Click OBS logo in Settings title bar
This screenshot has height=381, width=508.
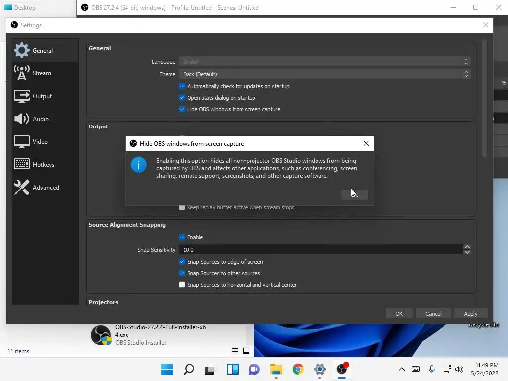(14, 25)
